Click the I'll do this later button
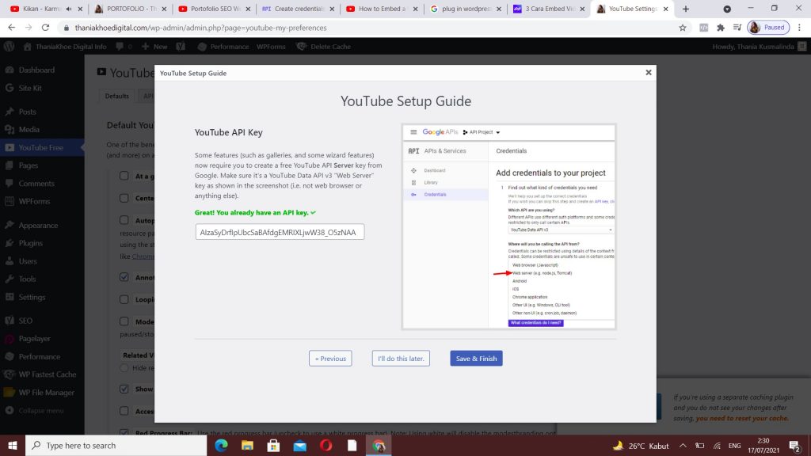This screenshot has height=456, width=811. coord(399,358)
